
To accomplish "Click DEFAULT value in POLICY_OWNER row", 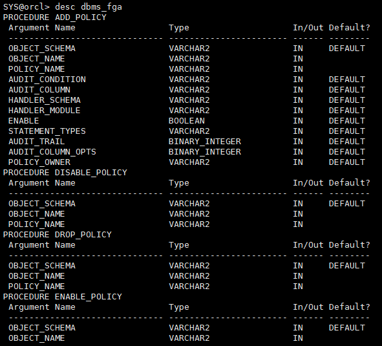I will [x=347, y=162].
